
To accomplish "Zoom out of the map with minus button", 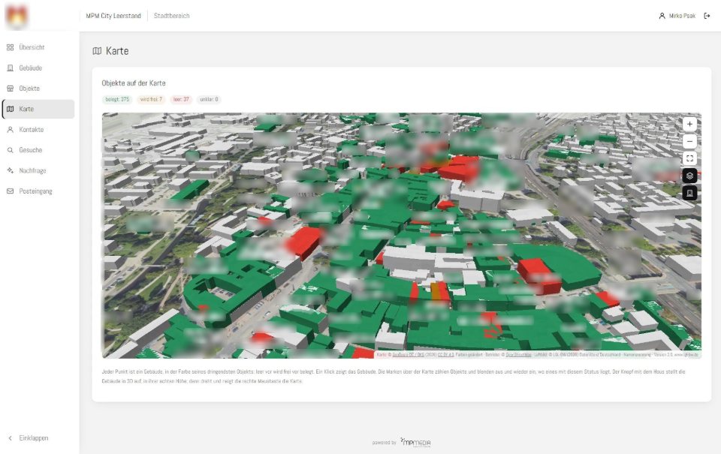I will [x=689, y=141].
